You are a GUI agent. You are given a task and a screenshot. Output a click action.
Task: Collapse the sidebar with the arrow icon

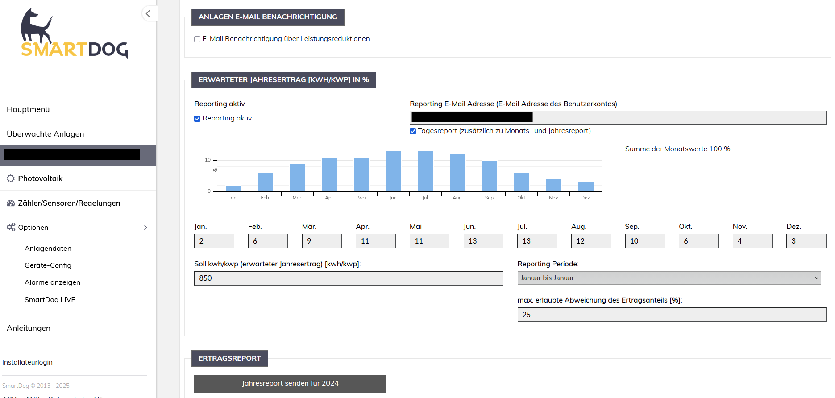coord(148,14)
